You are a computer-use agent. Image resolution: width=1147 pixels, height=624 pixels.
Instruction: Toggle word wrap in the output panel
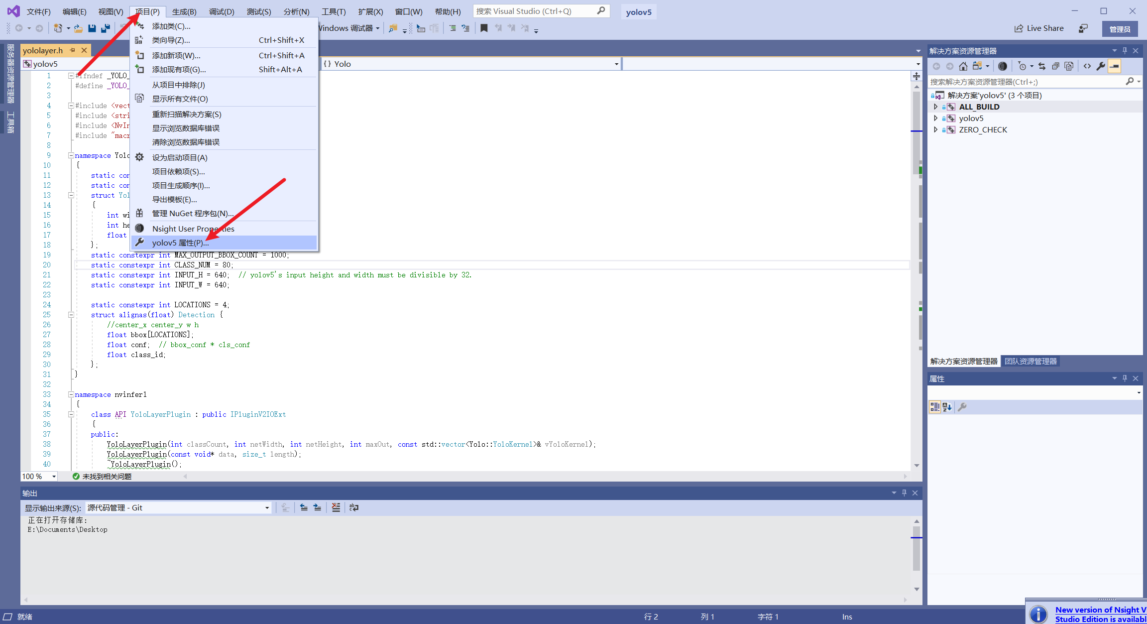point(354,507)
